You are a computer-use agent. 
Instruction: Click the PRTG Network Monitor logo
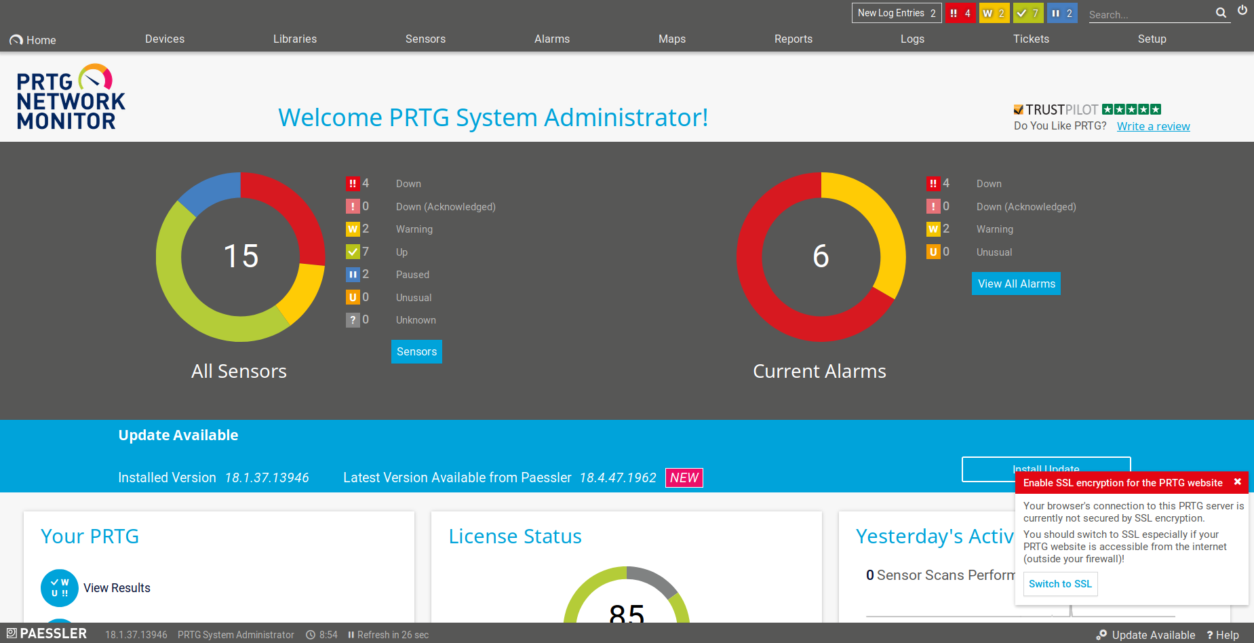(x=71, y=97)
